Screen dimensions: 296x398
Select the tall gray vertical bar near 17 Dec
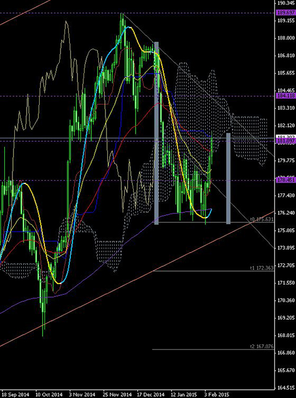pos(156,133)
